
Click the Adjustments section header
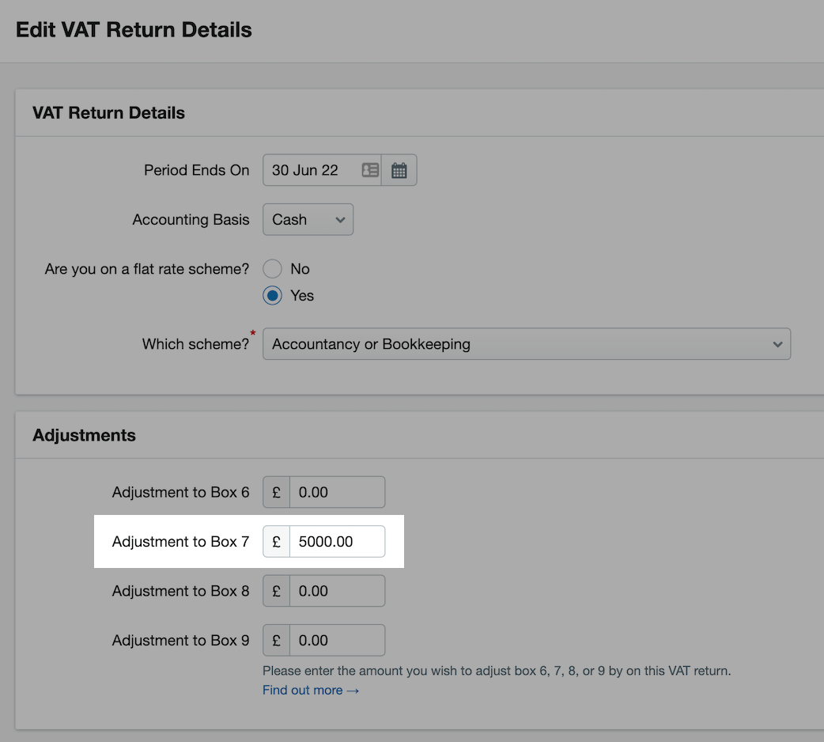pos(83,434)
